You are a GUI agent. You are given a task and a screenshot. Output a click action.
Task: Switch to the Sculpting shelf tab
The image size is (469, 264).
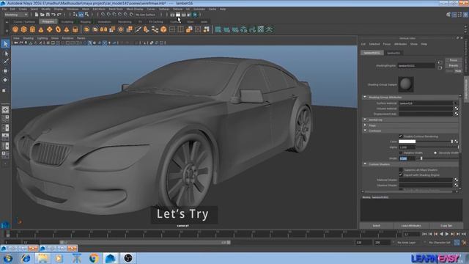click(x=67, y=21)
